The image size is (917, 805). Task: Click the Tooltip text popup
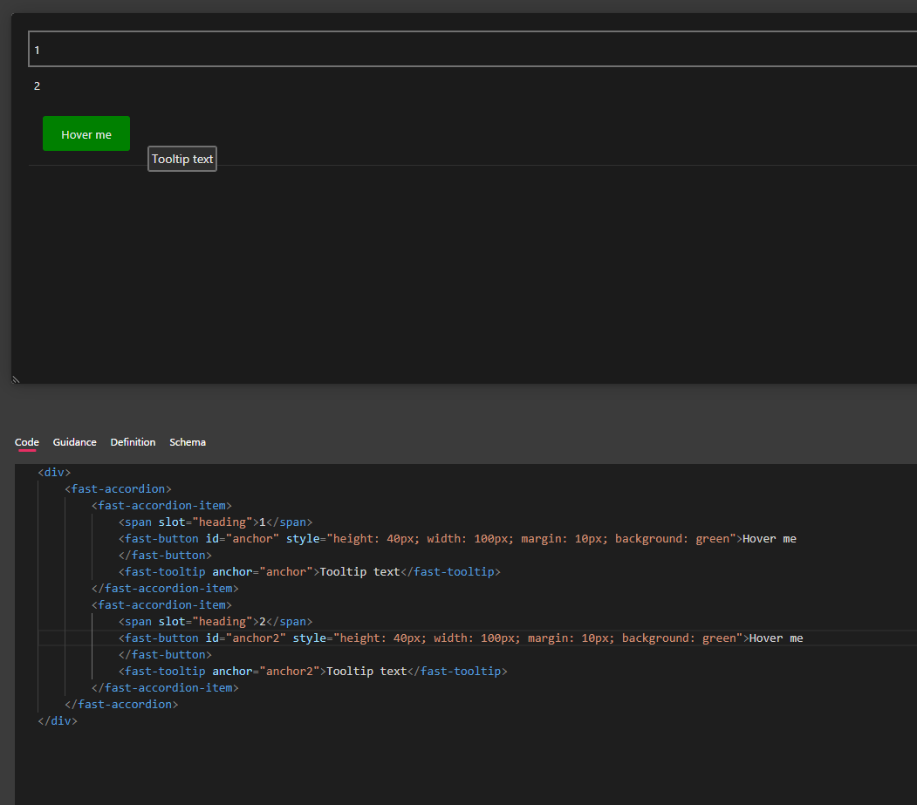tap(181, 159)
